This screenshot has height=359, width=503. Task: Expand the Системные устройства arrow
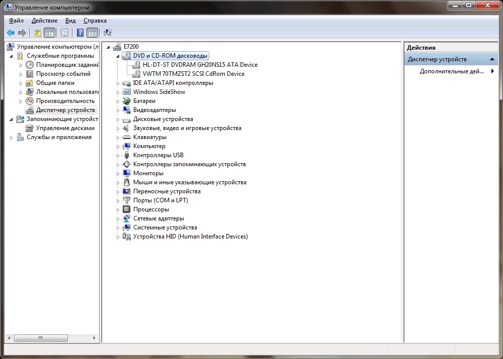(x=118, y=228)
